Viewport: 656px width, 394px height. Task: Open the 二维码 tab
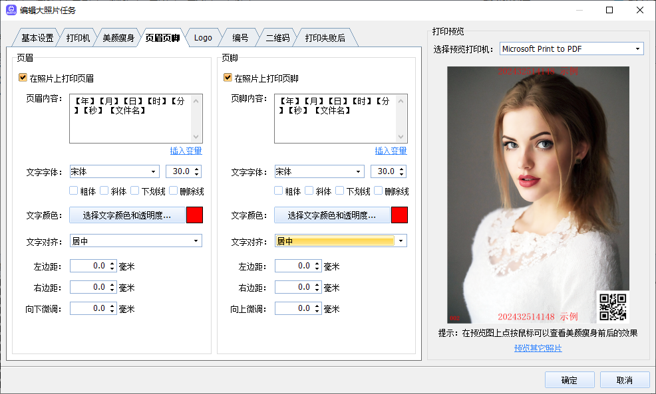point(277,38)
